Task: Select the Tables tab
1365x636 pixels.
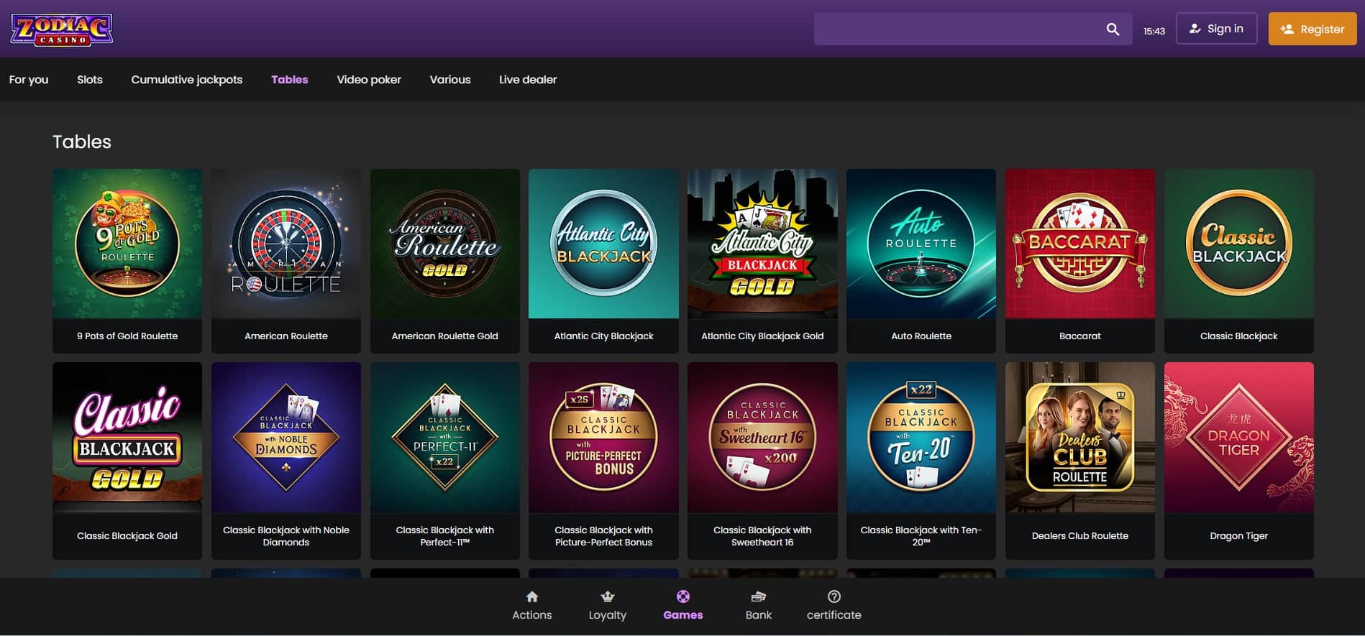Action: pos(290,80)
